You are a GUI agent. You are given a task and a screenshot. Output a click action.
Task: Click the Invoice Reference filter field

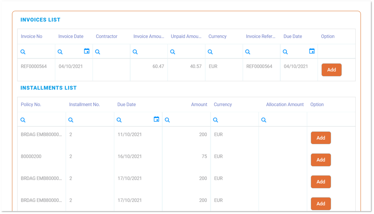point(264,52)
